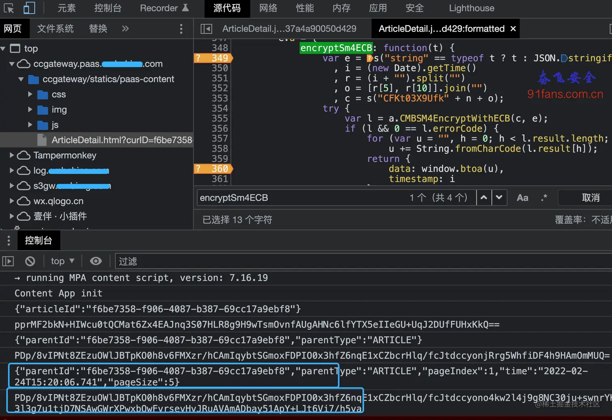Expand the css folder
The height and width of the screenshot is (420, 612).
coord(30,94)
